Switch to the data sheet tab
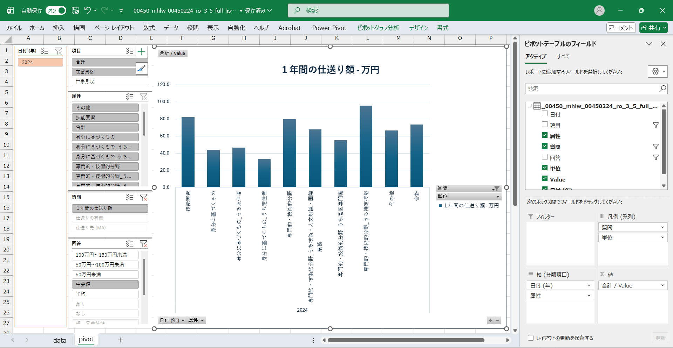Screen dimensions: 673x348 [x=60, y=340]
